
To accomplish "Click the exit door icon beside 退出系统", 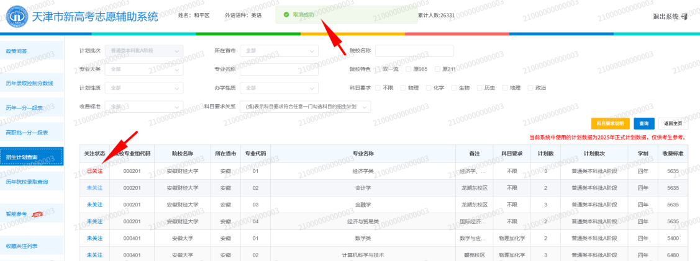I will click(684, 17).
